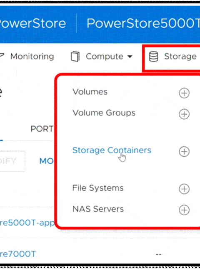Viewport: 200px width, 271px height.
Task: Click the Compute pages icon
Action: point(75,57)
